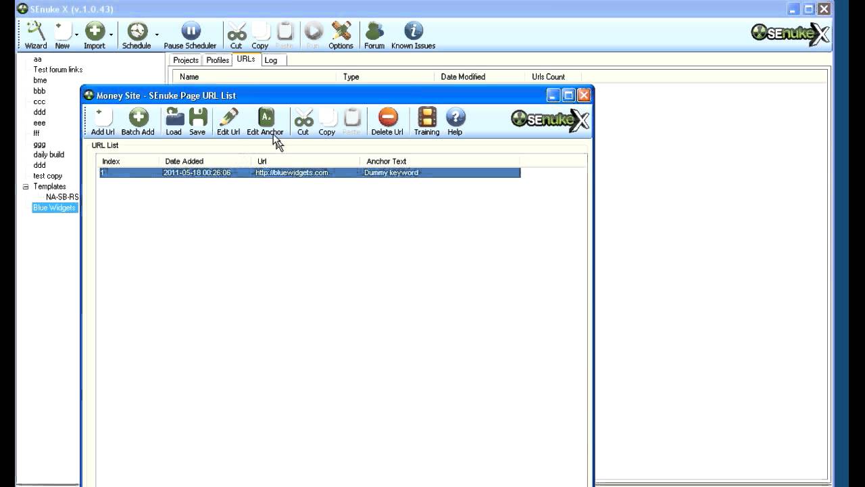This screenshot has height=487, width=865.
Task: Select the 'ccc' tree item
Action: pyautogui.click(x=39, y=101)
